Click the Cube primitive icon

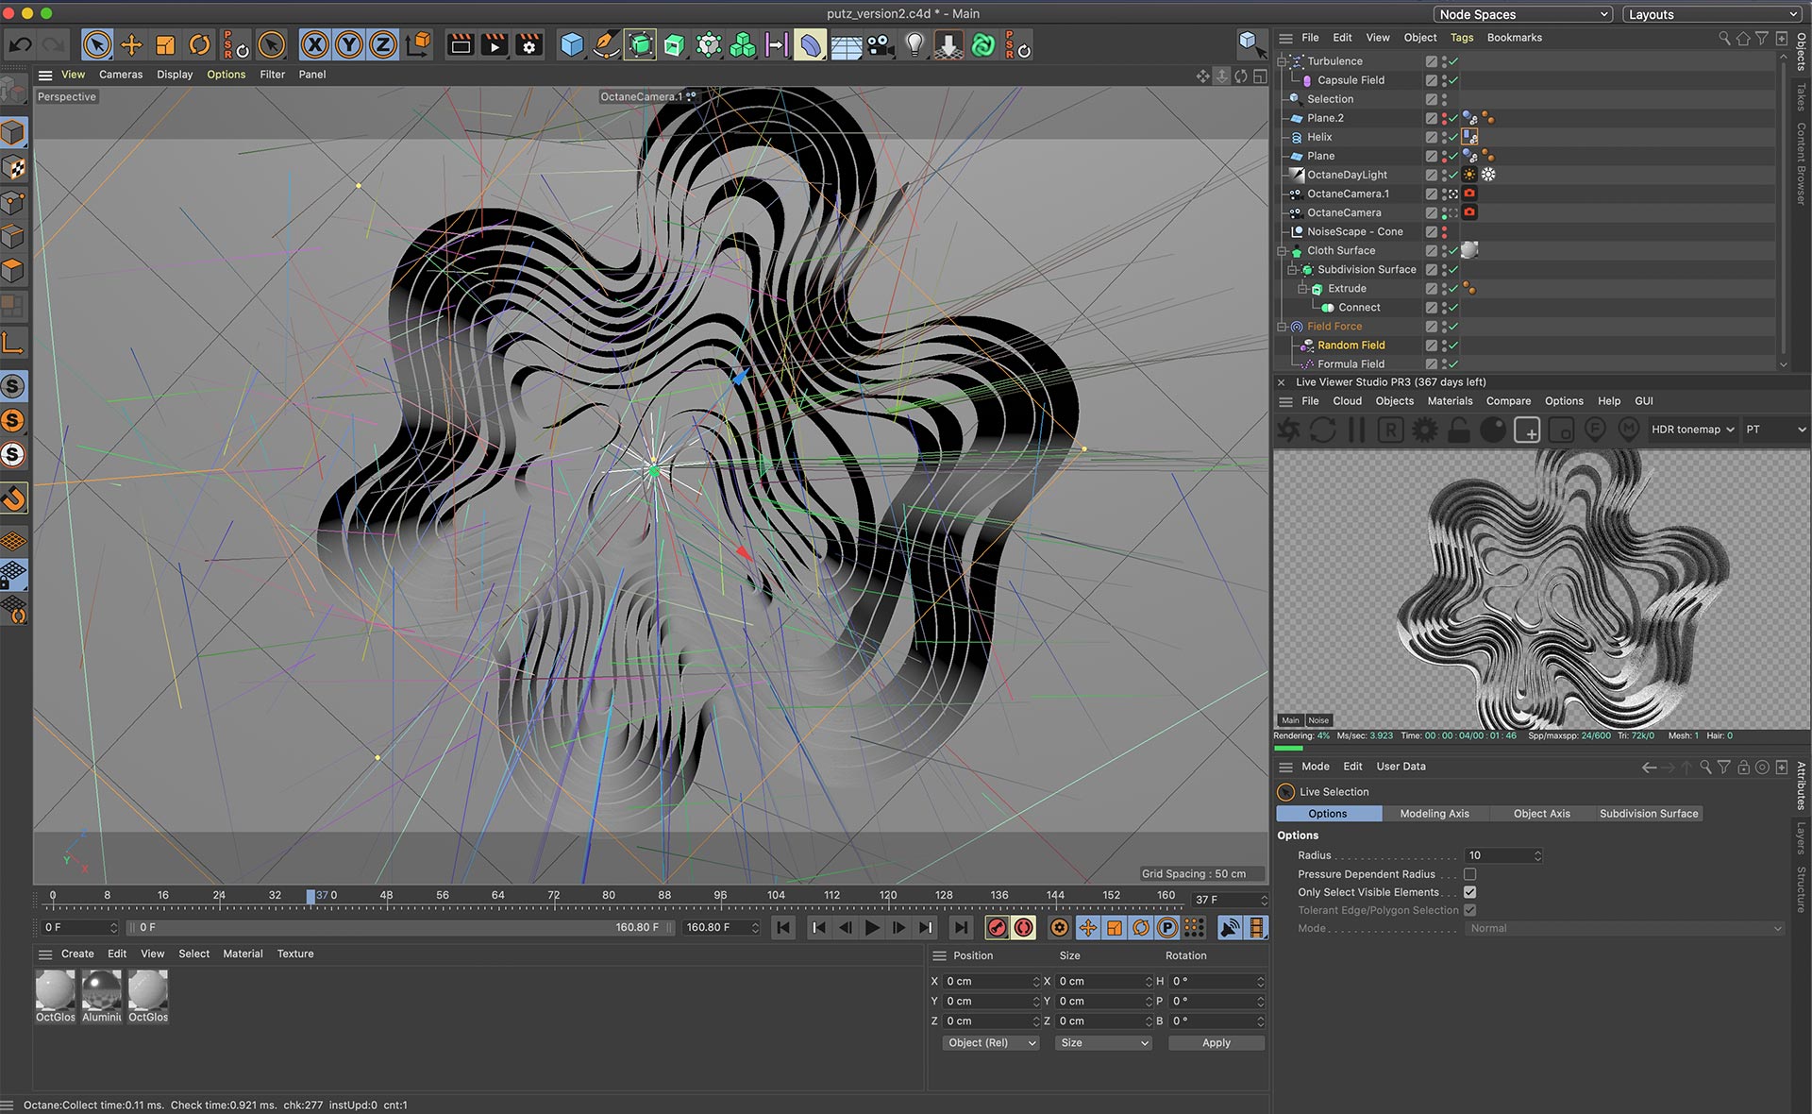point(571,44)
